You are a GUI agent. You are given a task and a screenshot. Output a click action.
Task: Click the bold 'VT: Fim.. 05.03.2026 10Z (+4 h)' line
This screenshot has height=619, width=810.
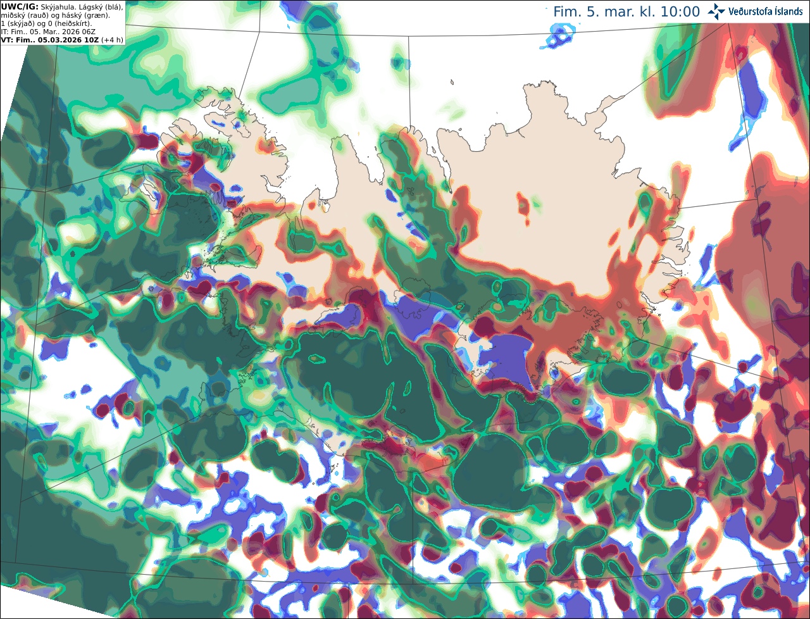pos(61,39)
